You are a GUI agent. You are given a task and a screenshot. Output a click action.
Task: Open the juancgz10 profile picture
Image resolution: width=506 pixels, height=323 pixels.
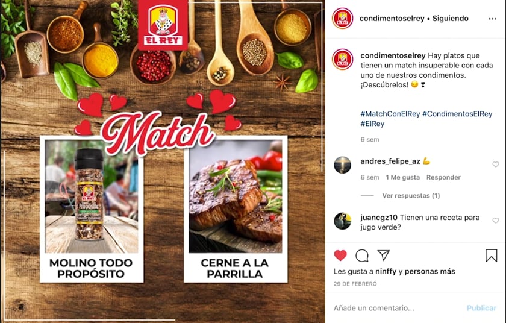click(x=342, y=221)
